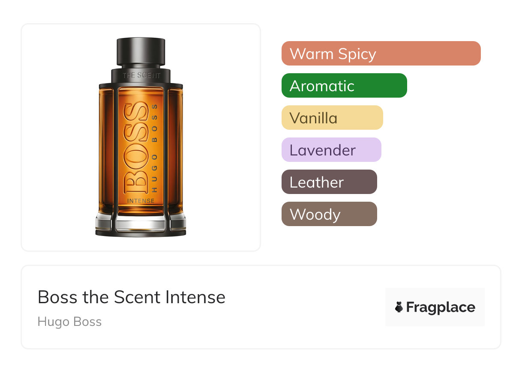Select the brown Woody accord bar
The width and height of the screenshot is (522, 370).
click(329, 214)
